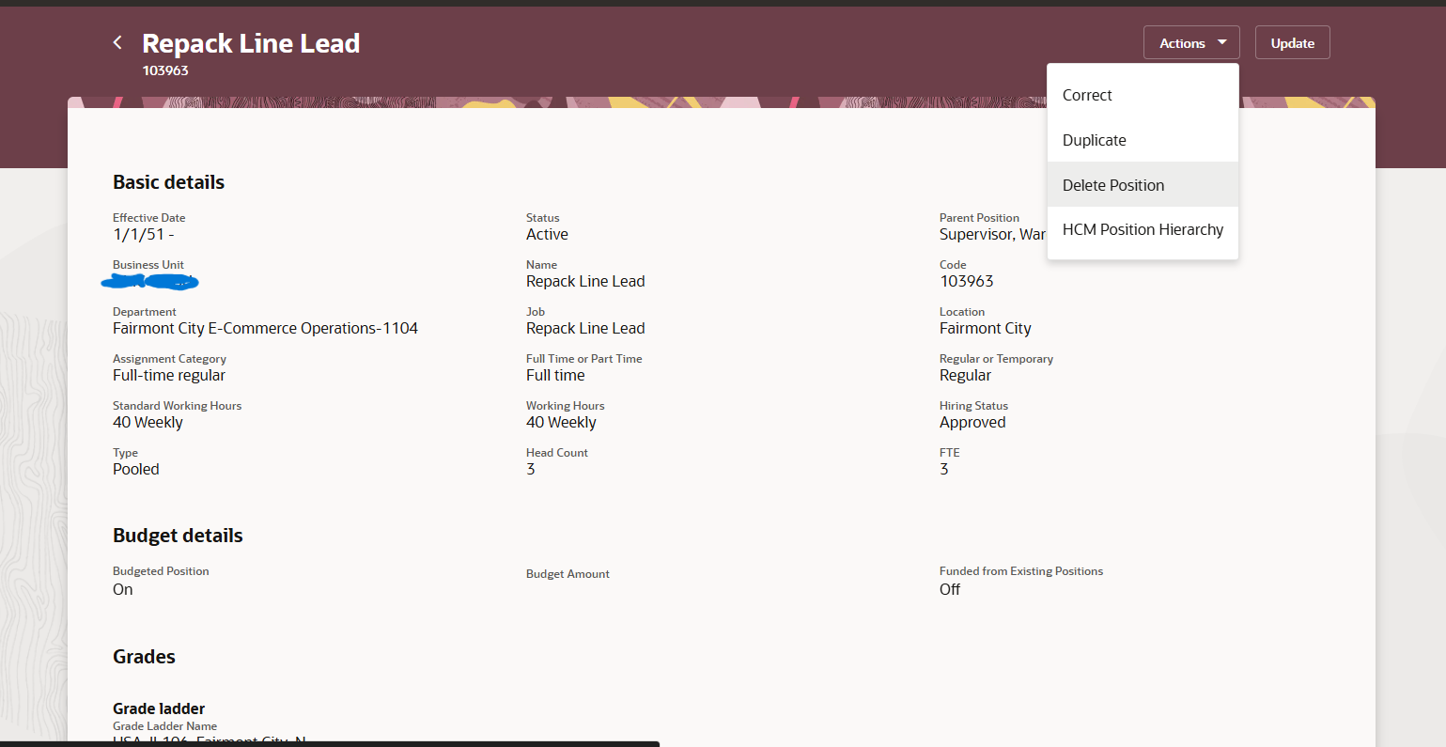This screenshot has height=747, width=1446.
Task: Choose Delete Position from the menu
Action: [x=1113, y=184]
